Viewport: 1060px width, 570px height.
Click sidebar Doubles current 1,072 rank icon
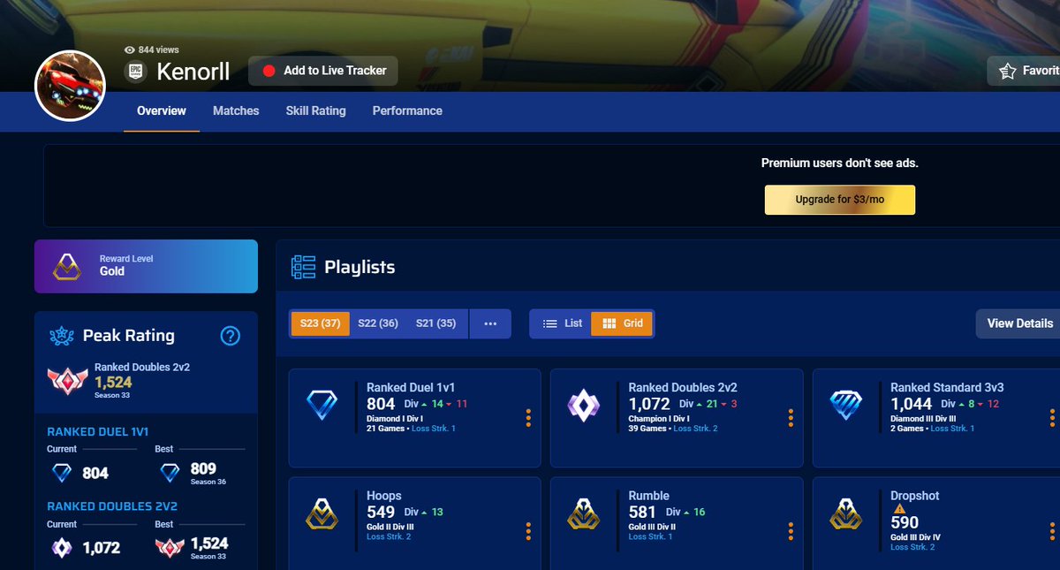(x=61, y=548)
